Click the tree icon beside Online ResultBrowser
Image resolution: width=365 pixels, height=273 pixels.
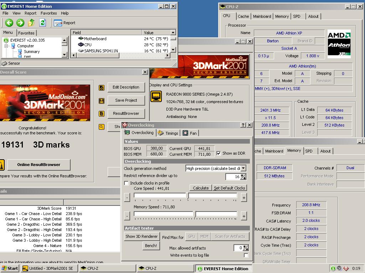coord(2,165)
